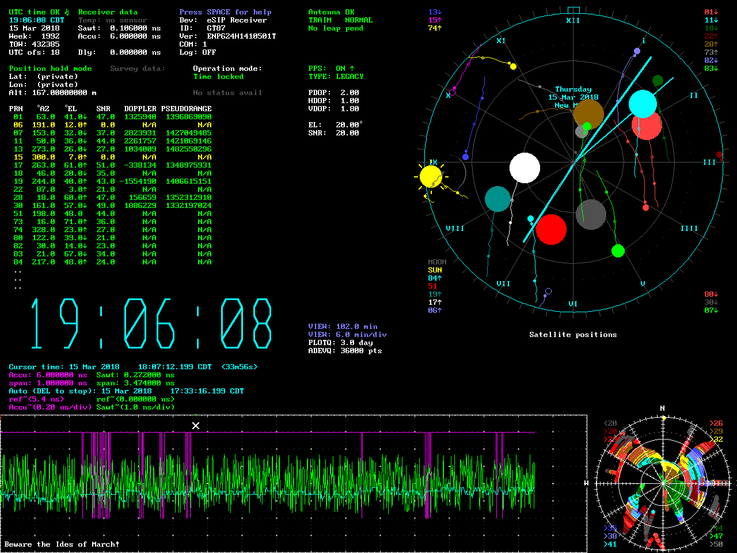
Task: Click the large gray satellite 30 circle
Action: point(591,214)
